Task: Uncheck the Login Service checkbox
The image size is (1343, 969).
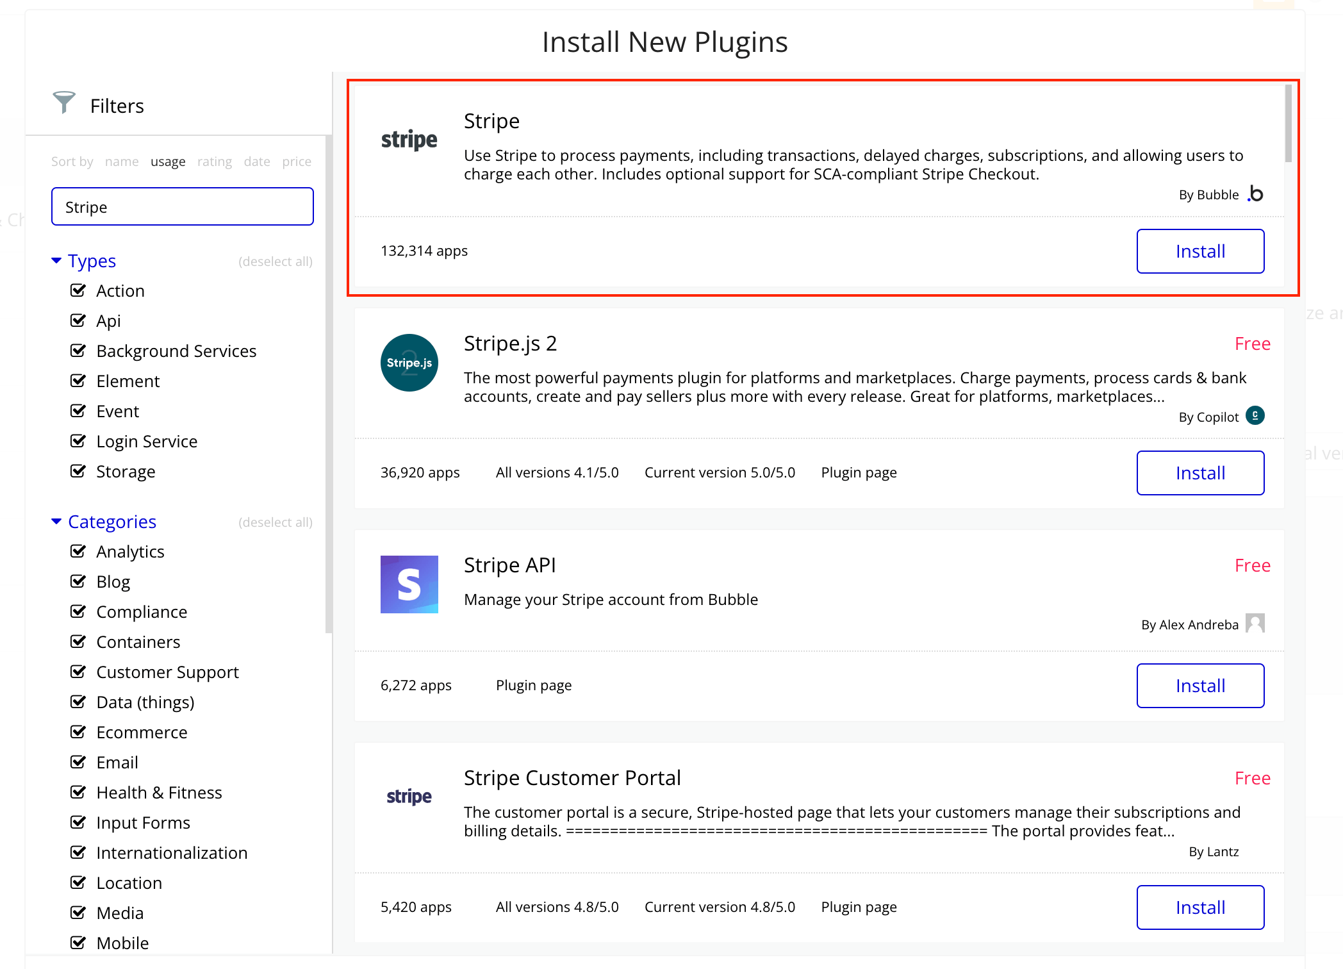Action: pyautogui.click(x=78, y=441)
